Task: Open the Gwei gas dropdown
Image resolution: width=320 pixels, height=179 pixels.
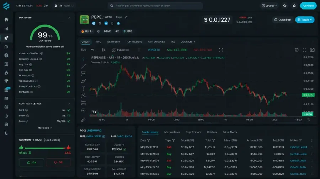Action: pyautogui.click(x=69, y=6)
